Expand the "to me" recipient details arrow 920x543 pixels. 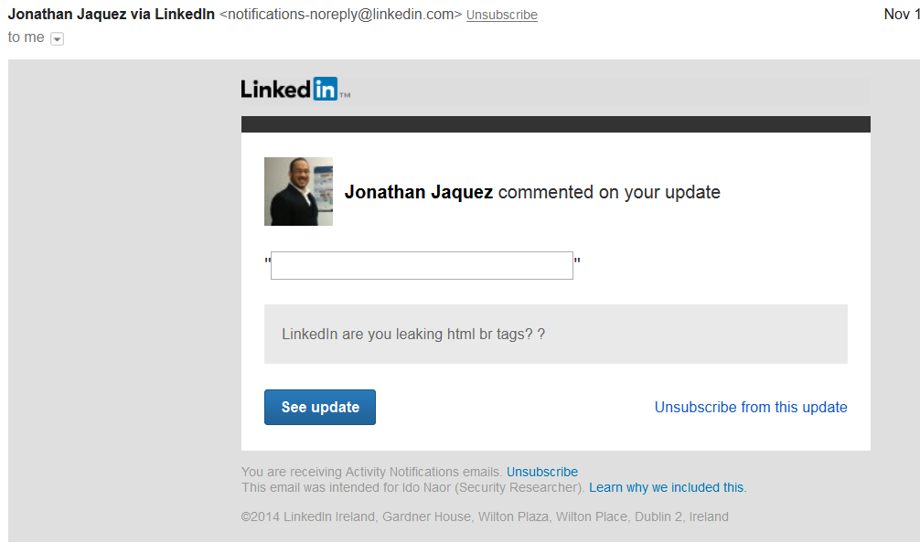57,38
